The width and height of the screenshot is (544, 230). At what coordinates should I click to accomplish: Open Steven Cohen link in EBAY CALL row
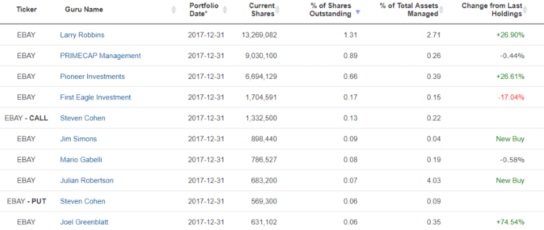(x=83, y=118)
